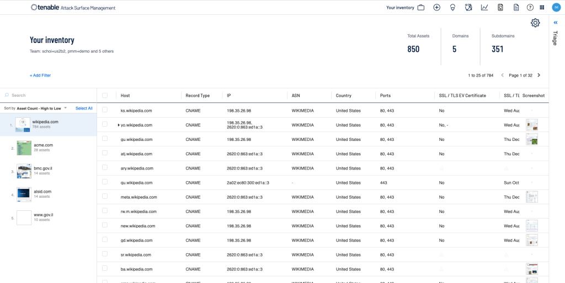Open Asset Count sort order dropdown
The width and height of the screenshot is (565, 283).
42,108
